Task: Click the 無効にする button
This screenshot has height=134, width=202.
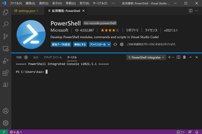Action: [80, 44]
